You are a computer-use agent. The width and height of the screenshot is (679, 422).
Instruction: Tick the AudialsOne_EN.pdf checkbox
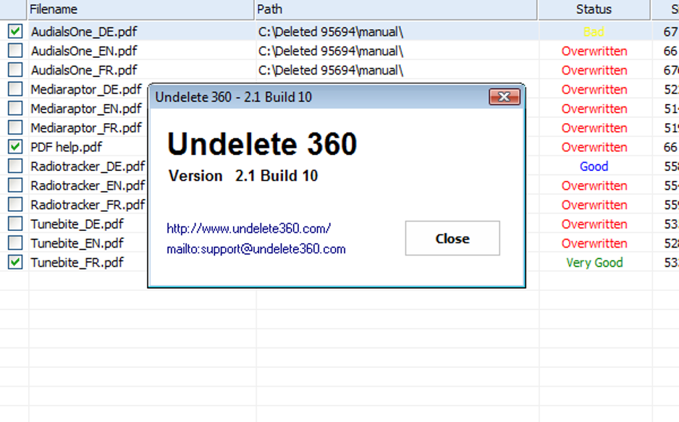pos(15,51)
